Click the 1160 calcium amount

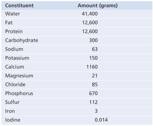pyautogui.click(x=92, y=67)
